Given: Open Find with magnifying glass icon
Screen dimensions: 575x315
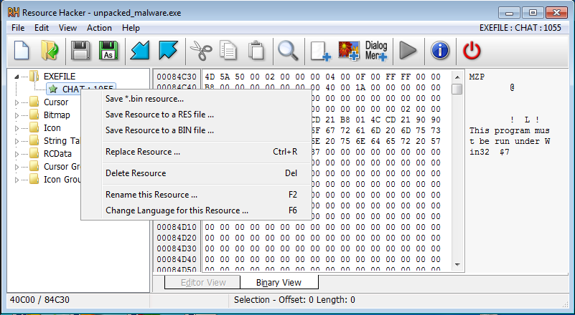Looking at the screenshot, I should [x=288, y=51].
